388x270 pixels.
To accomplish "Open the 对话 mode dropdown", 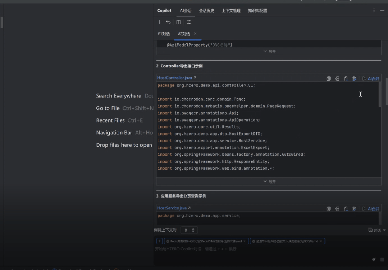I will point(376,230).
